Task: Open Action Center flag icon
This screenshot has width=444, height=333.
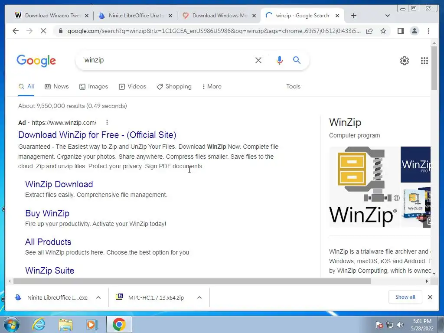Action: pyautogui.click(x=379, y=325)
